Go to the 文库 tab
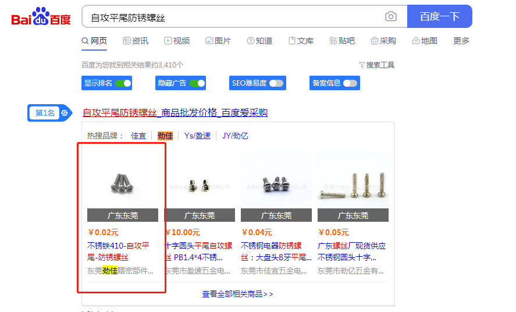This screenshot has height=312, width=516. 301,41
